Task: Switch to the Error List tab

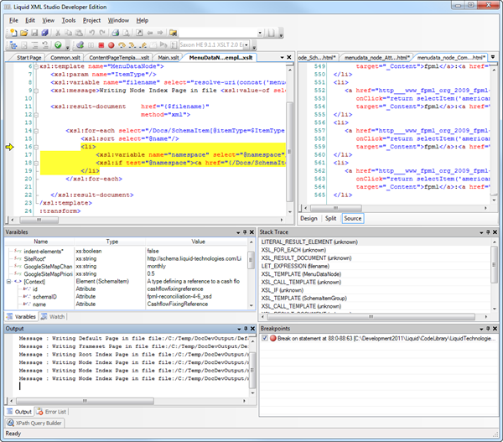Action: pos(54,412)
